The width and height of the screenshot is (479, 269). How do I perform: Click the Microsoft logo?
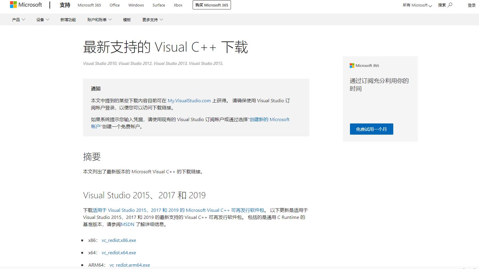pos(26,5)
